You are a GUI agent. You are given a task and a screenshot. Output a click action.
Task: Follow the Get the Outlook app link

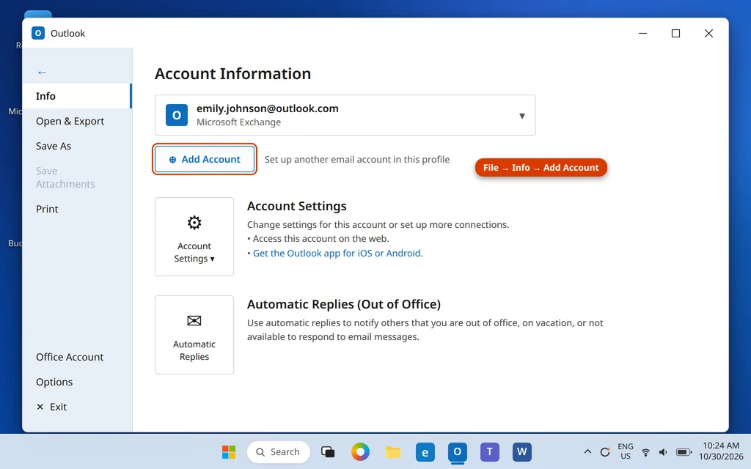coord(338,253)
